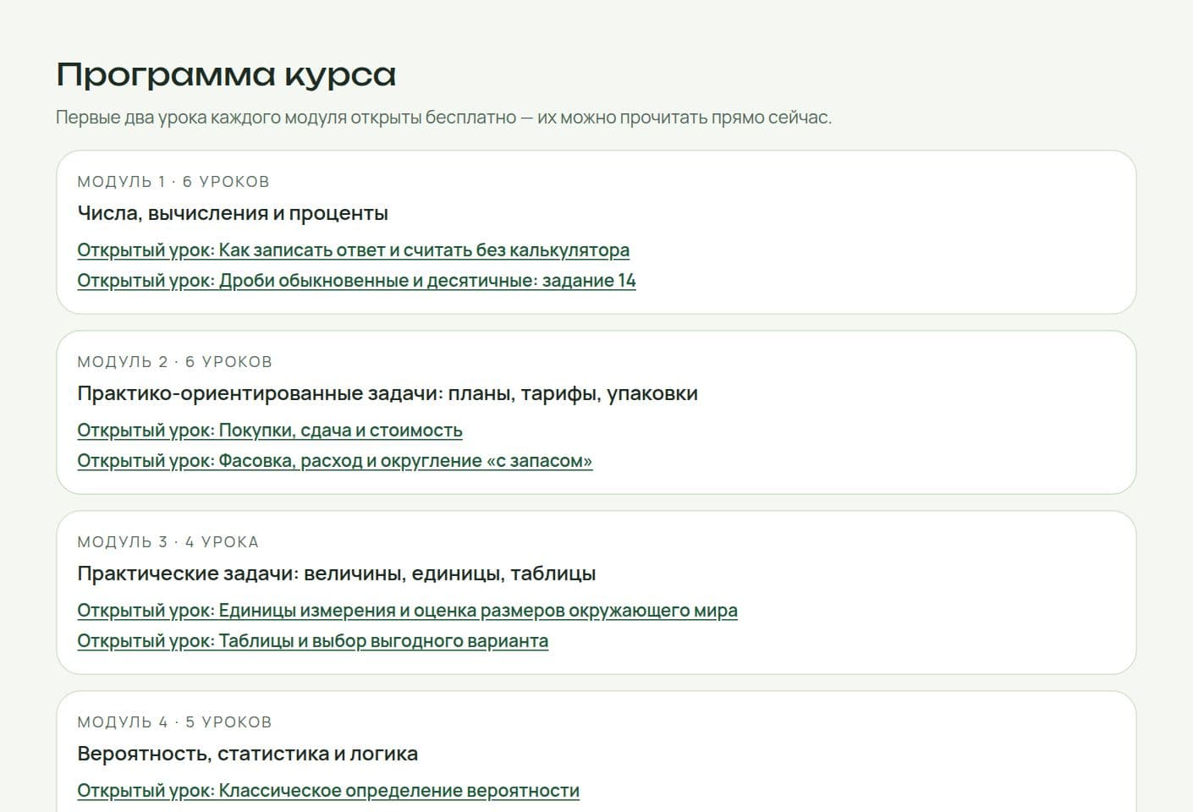Click the «МОДУЛЬ 1 · 6 УРОКОВ» label
Screen dimensions: 1193x812
(173, 182)
